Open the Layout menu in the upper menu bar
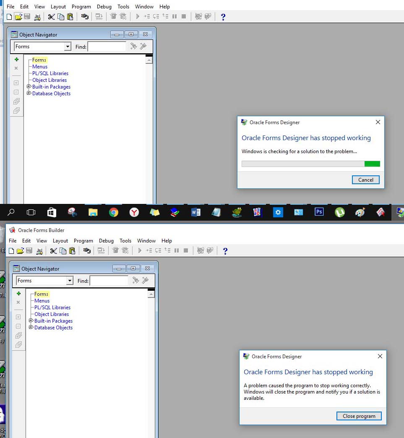 point(58,7)
